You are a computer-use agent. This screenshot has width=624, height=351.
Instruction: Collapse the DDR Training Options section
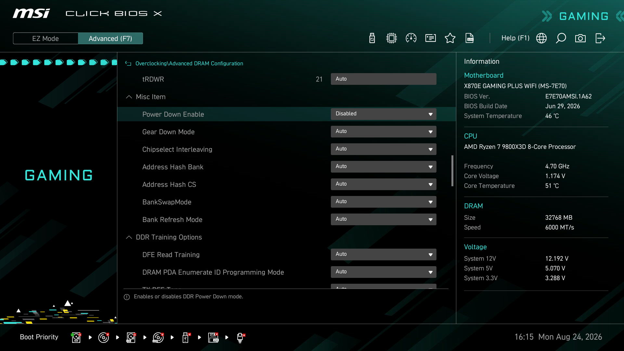coord(129,237)
